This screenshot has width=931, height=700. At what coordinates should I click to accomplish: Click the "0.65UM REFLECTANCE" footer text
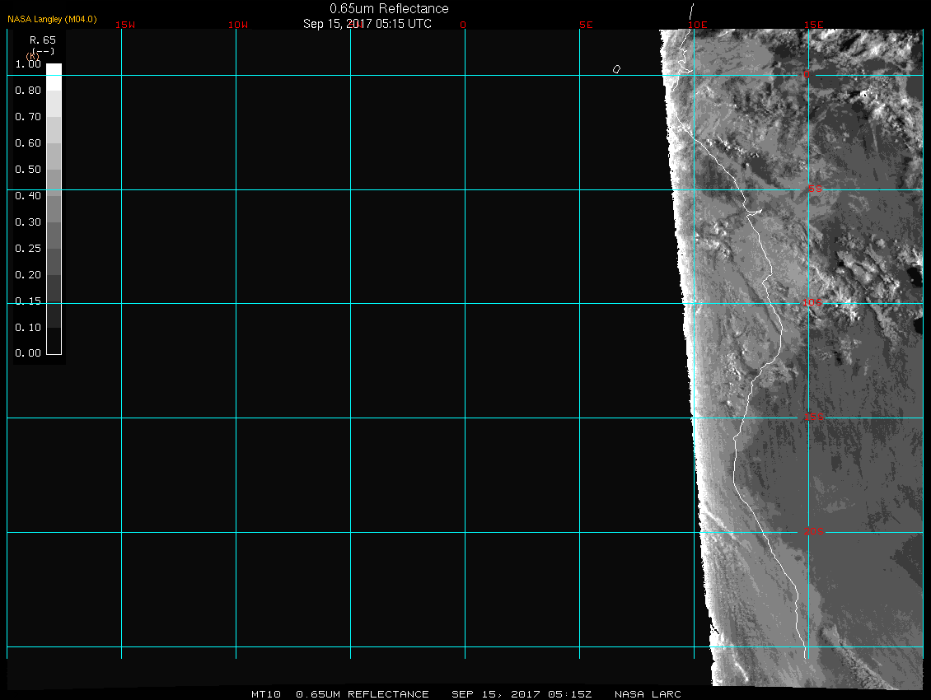pos(363,694)
